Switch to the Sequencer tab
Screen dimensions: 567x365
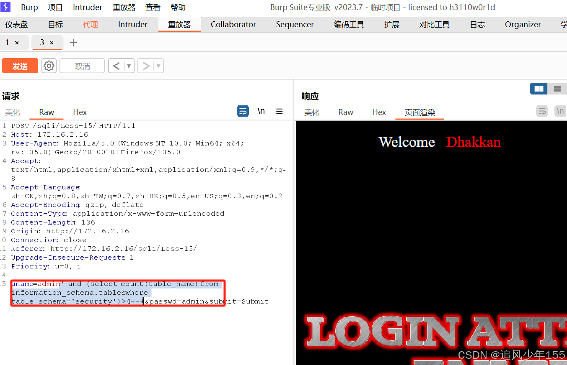(x=295, y=24)
